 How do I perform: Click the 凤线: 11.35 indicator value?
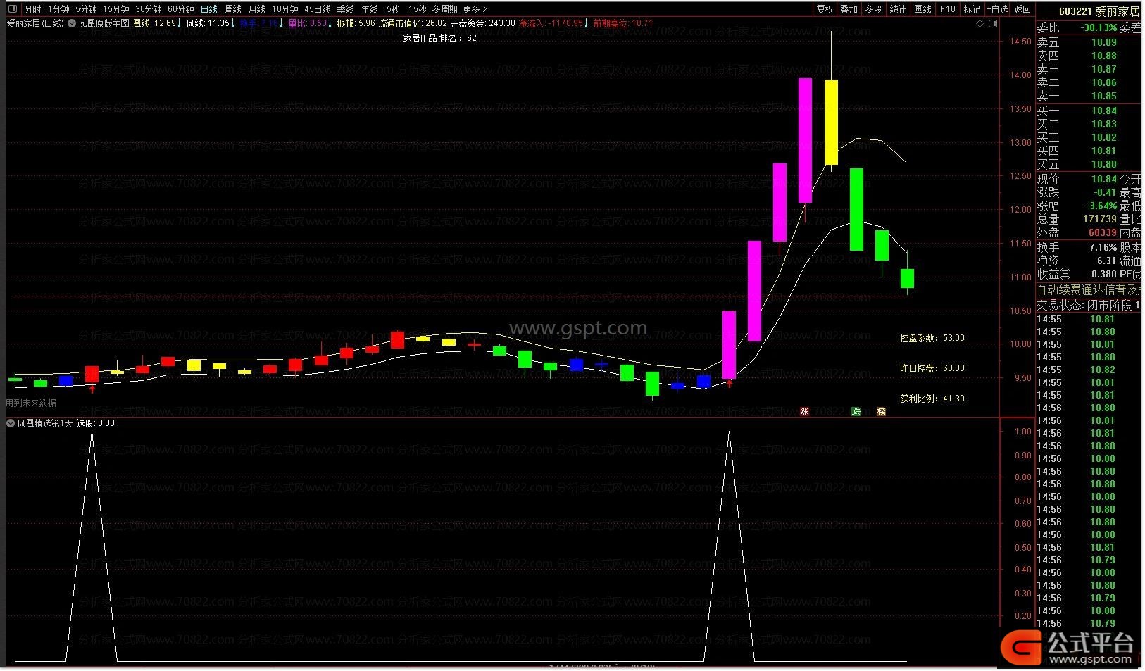[211, 23]
